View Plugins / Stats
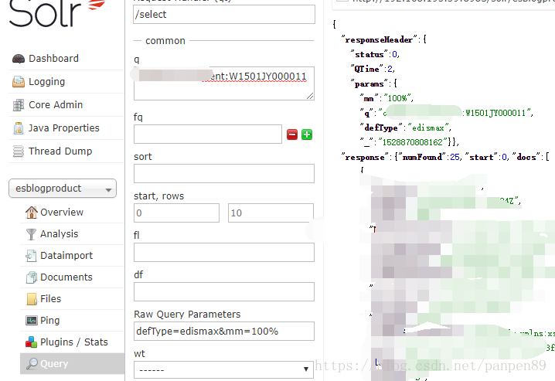 click(74, 342)
